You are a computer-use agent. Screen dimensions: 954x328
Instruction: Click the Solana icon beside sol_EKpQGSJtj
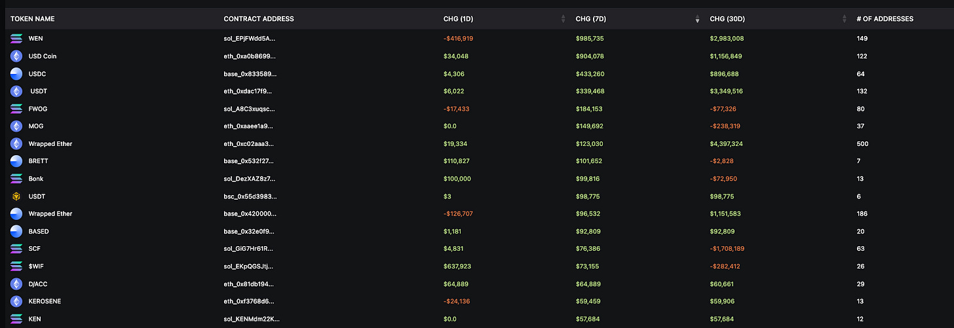(16, 266)
